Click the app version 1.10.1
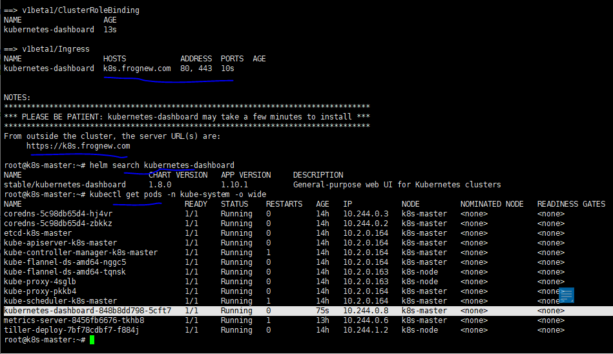613x354 pixels. click(234, 185)
